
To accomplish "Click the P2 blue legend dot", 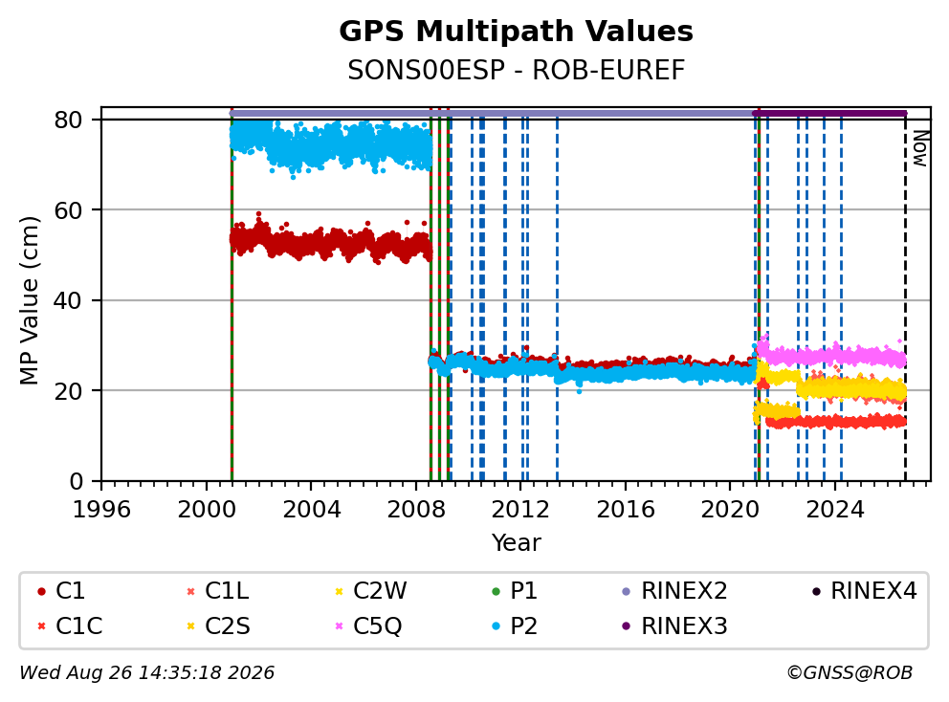I will coord(497,625).
